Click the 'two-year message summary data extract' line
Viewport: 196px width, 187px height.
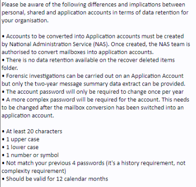coord(93,84)
